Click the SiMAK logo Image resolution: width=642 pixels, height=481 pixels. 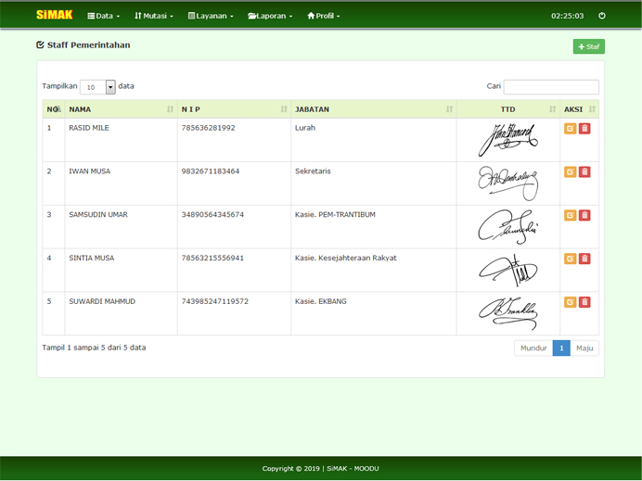(54, 15)
